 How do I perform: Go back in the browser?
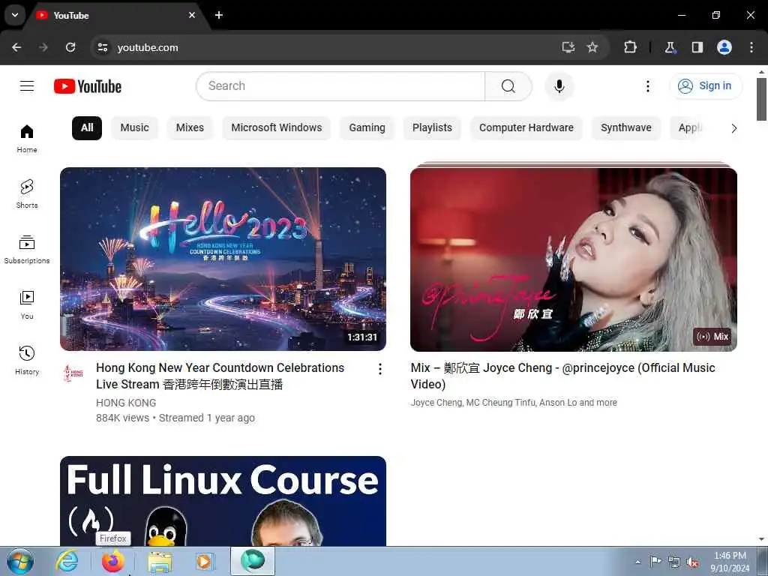16,47
